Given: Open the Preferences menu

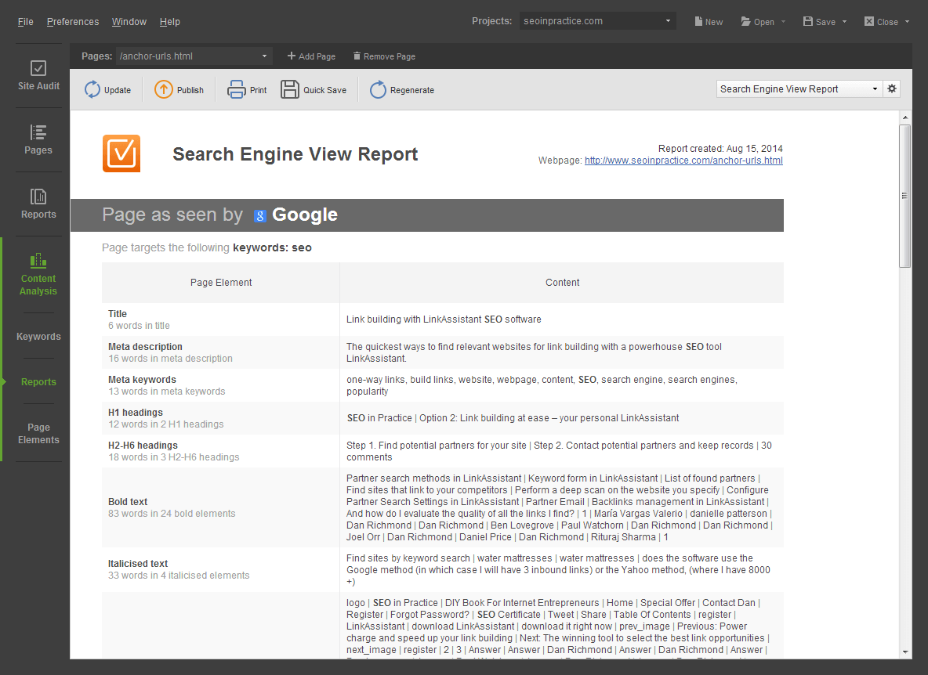Looking at the screenshot, I should [x=73, y=22].
